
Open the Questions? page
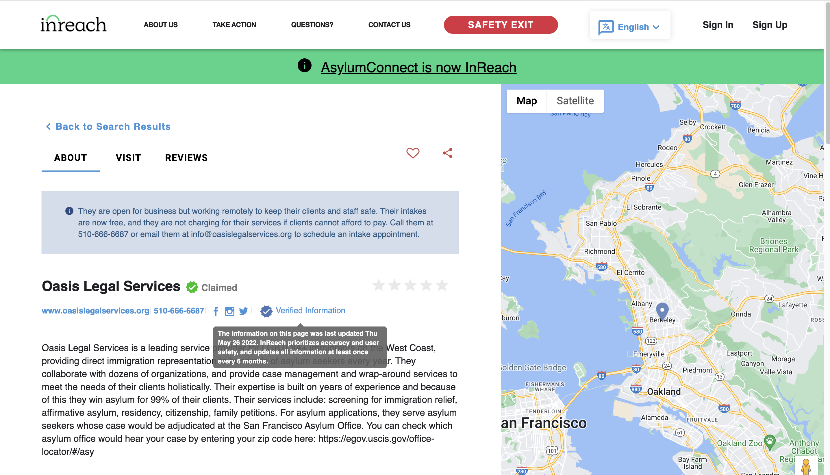point(312,25)
